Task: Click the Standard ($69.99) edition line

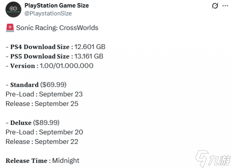Action: (36, 85)
